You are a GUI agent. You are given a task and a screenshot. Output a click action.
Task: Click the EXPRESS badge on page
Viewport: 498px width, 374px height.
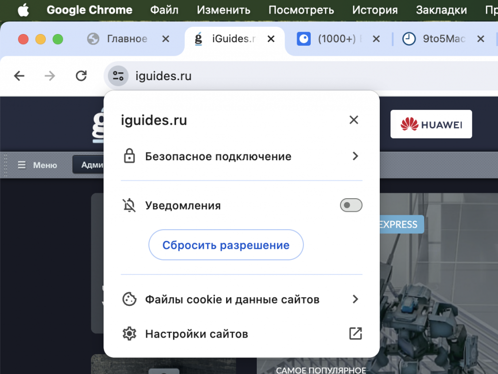tap(402, 224)
